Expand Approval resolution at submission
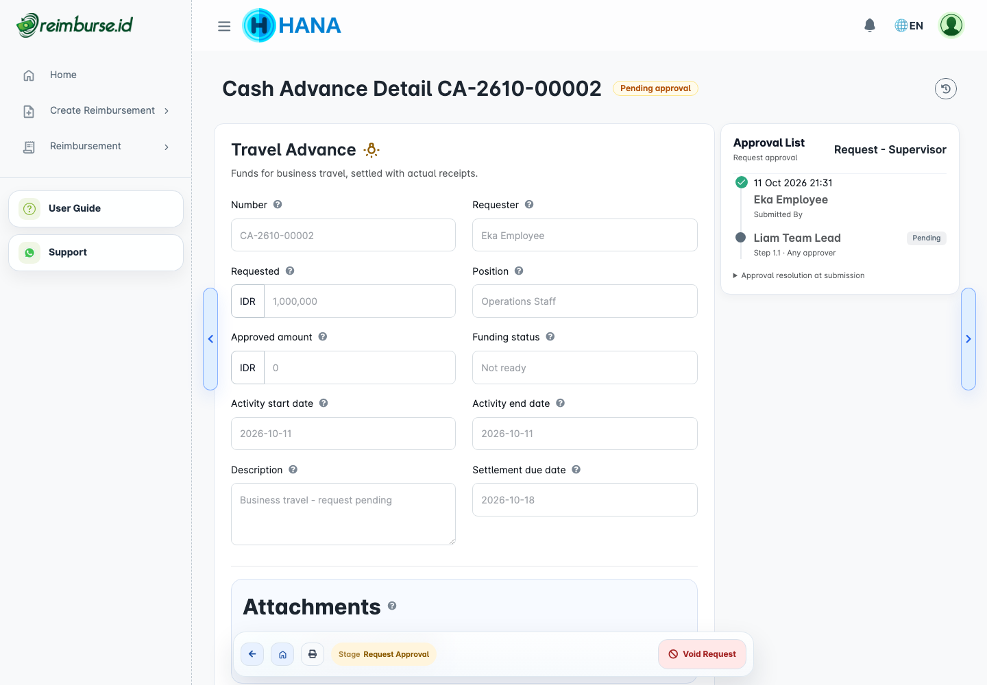Screen dimensions: 987x685 pos(799,275)
